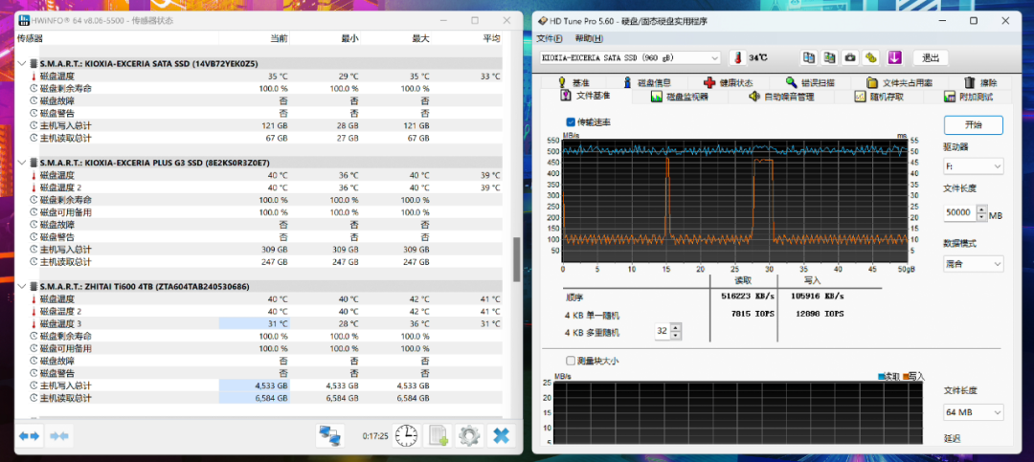Image resolution: width=1034 pixels, height=462 pixels.
Task: Open the 驱动器 F: drive dropdown
Action: (974, 166)
